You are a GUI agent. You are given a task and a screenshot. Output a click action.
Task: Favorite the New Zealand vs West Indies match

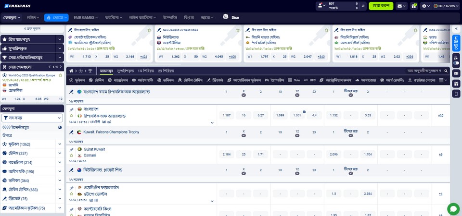pos(237,30)
